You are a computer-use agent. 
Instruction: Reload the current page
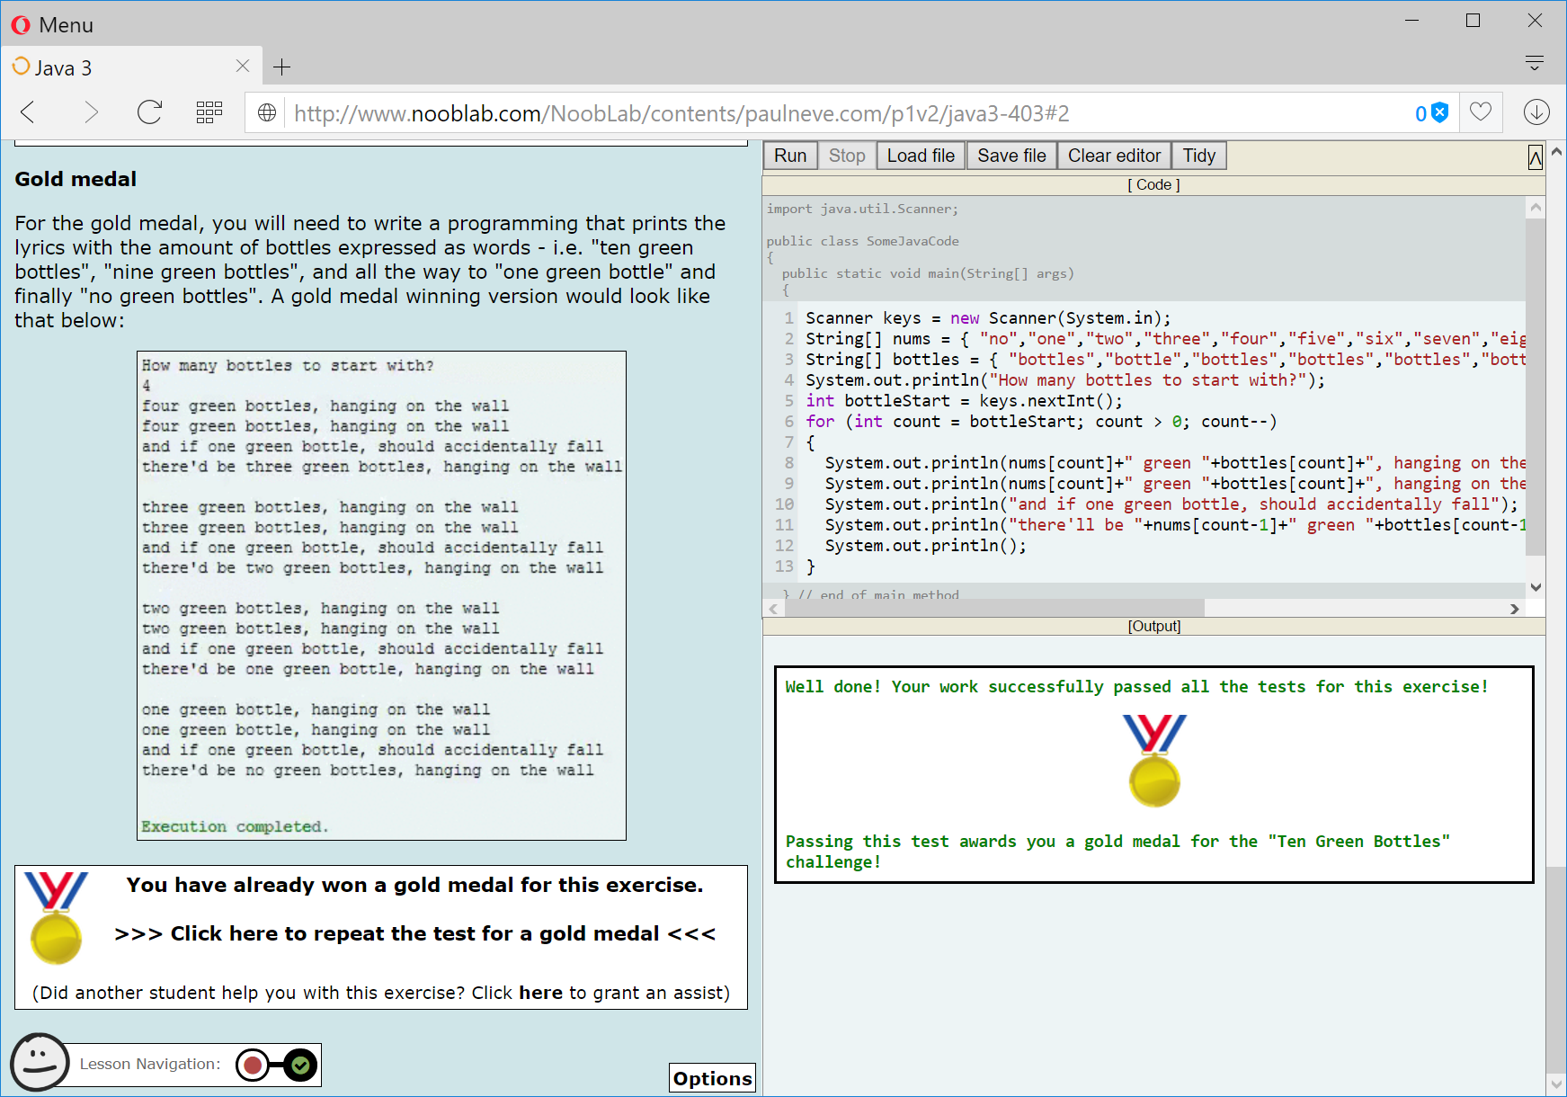[149, 112]
